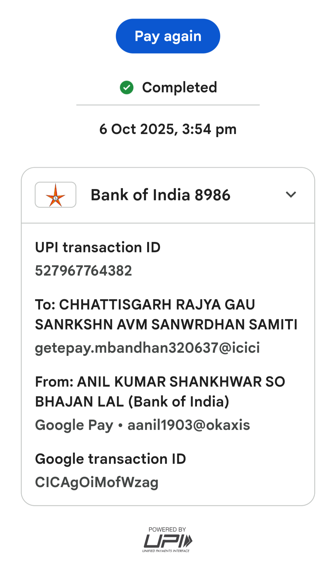Tap the Pay again button
Image resolution: width=336 pixels, height=574 pixels.
tap(168, 36)
